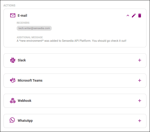This screenshot has height=132, width=150.
Task: Click the E-mail card title
Action: [x=22, y=16]
